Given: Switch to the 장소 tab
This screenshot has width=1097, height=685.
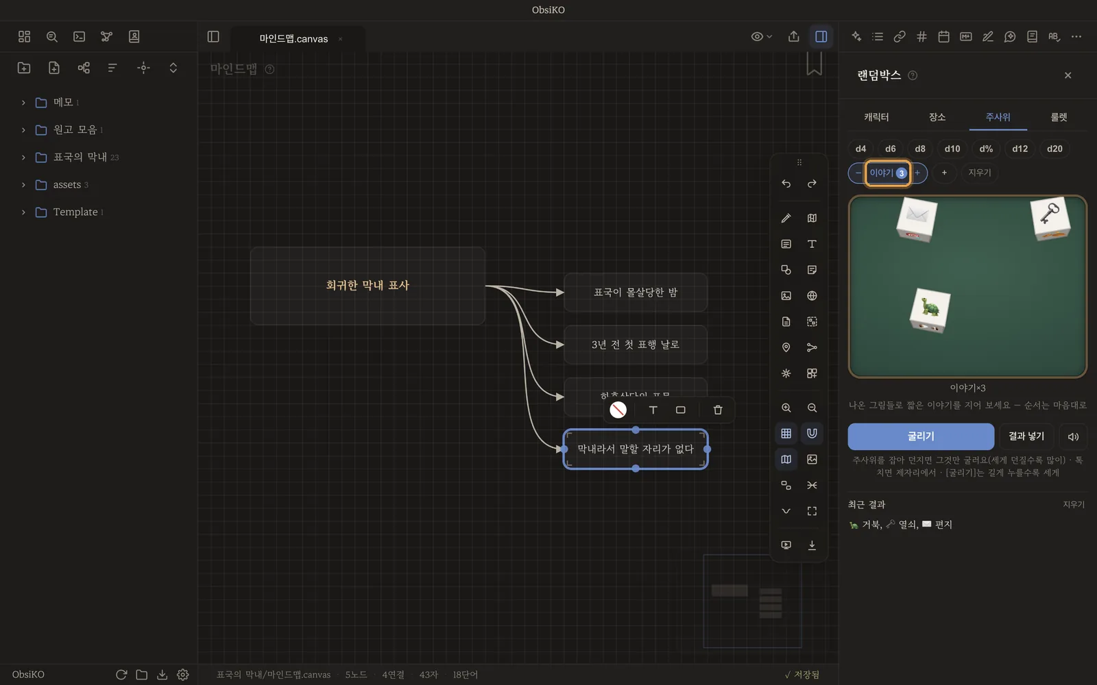Looking at the screenshot, I should (937, 117).
